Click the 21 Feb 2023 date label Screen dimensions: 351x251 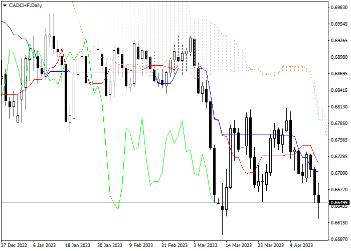point(174,245)
